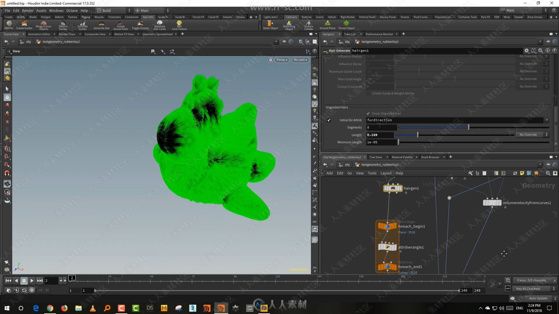The image size is (559, 314).
Task: Click the Tree View panel tab
Action: [376, 157]
